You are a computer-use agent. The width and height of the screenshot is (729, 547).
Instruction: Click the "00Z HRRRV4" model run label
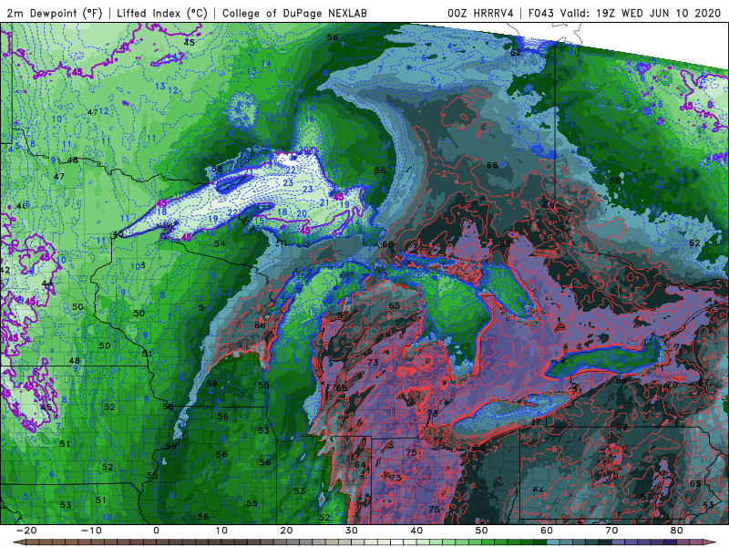480,13
